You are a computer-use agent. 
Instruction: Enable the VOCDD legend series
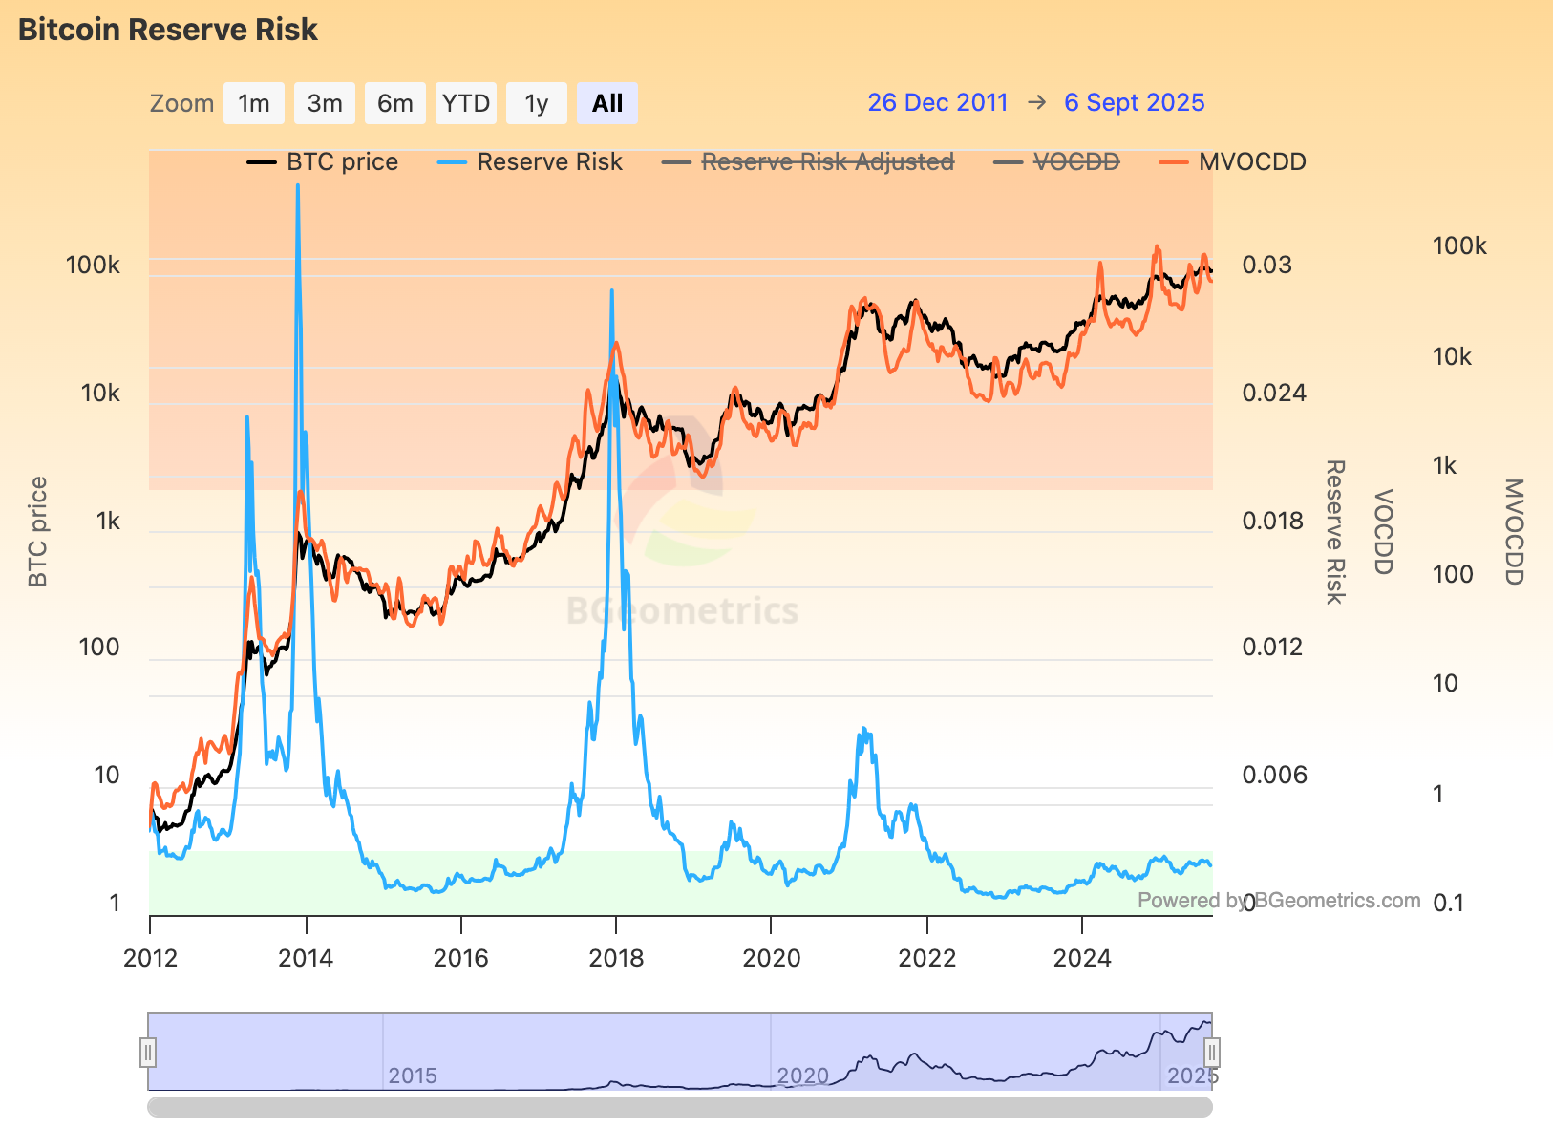tap(1076, 162)
